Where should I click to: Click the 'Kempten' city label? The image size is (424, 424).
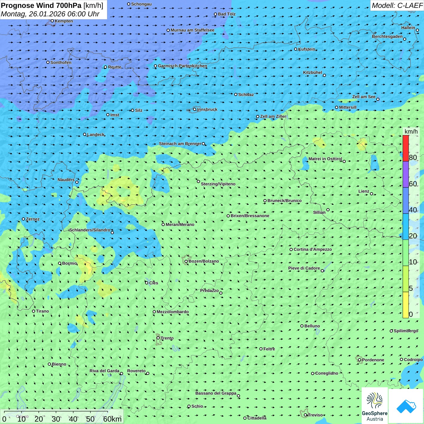[64, 21]
